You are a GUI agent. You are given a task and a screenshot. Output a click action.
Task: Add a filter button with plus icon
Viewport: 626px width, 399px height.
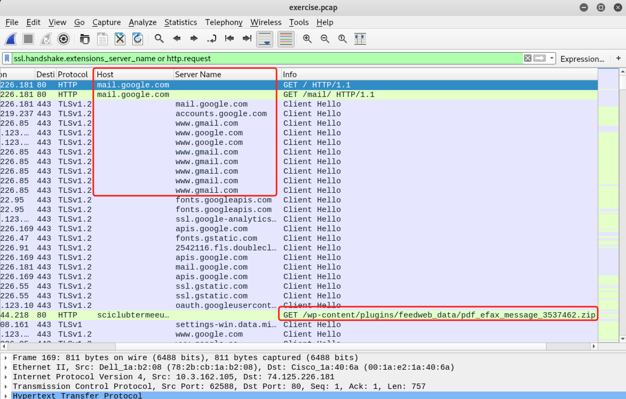coord(619,58)
